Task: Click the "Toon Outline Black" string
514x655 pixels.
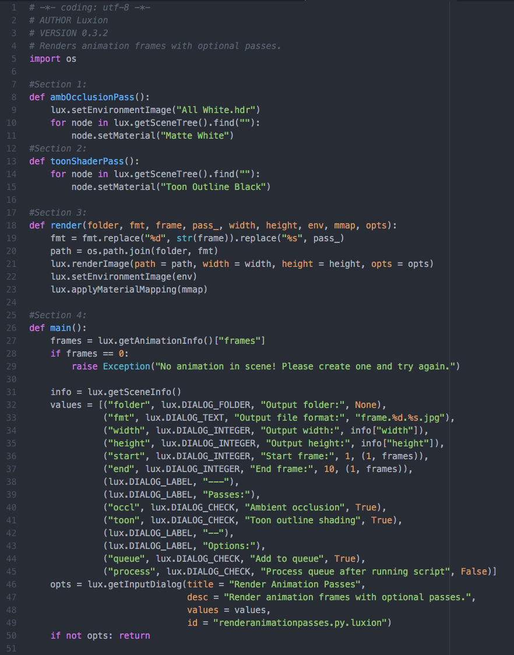Action: tap(213, 186)
